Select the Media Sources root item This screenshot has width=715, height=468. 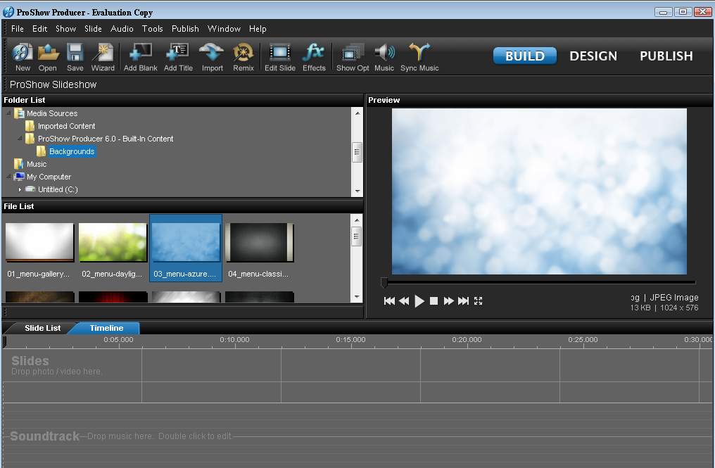(52, 113)
